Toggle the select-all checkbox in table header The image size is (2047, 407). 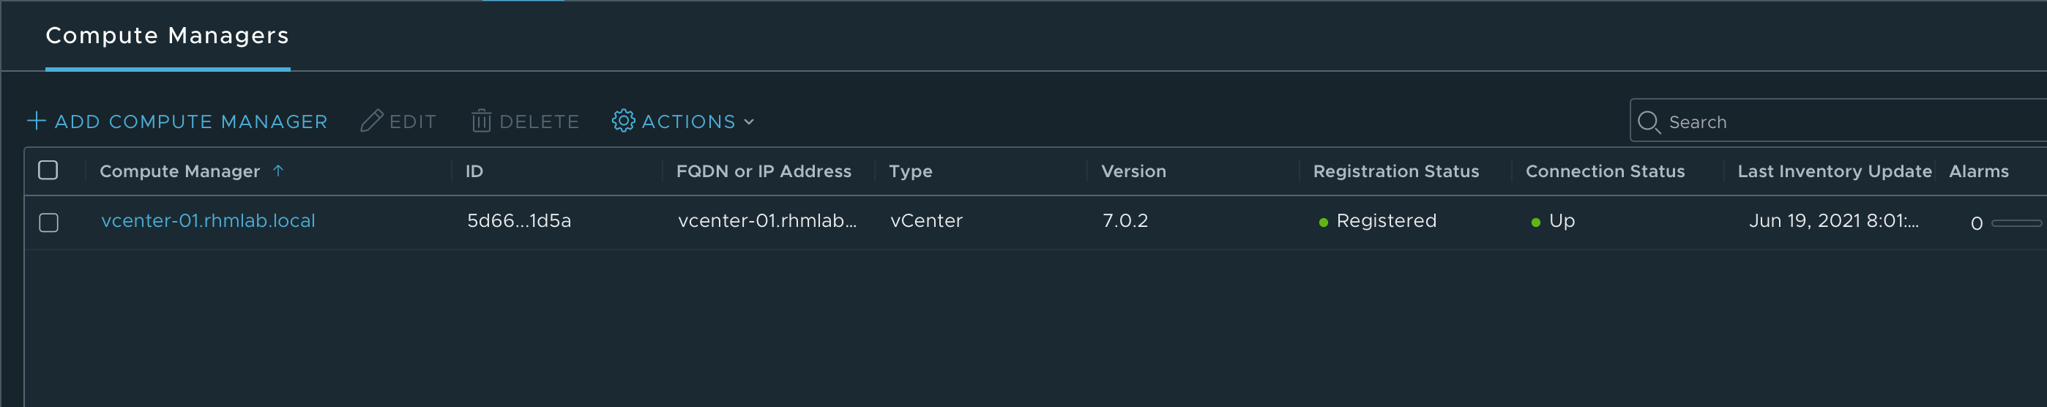48,170
